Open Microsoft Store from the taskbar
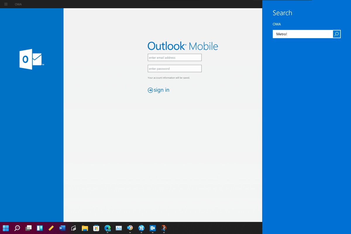This screenshot has width=351, height=234. pyautogui.click(x=96, y=228)
